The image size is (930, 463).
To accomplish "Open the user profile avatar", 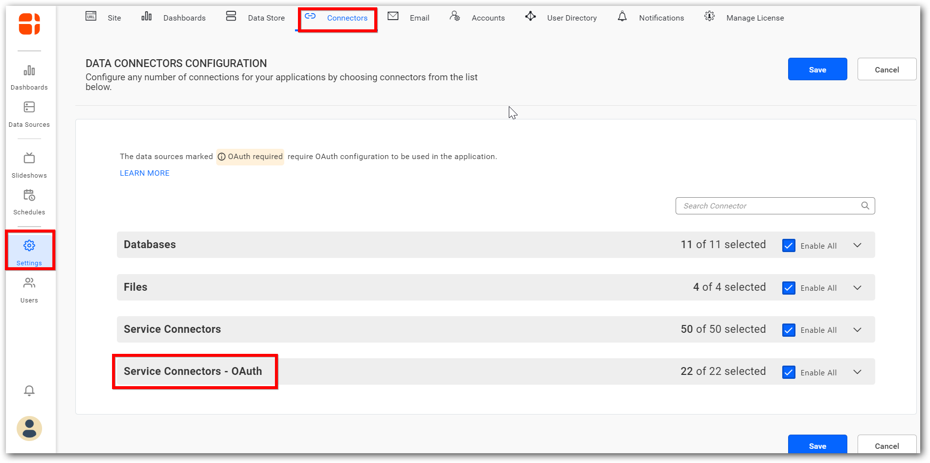I will coord(29,429).
